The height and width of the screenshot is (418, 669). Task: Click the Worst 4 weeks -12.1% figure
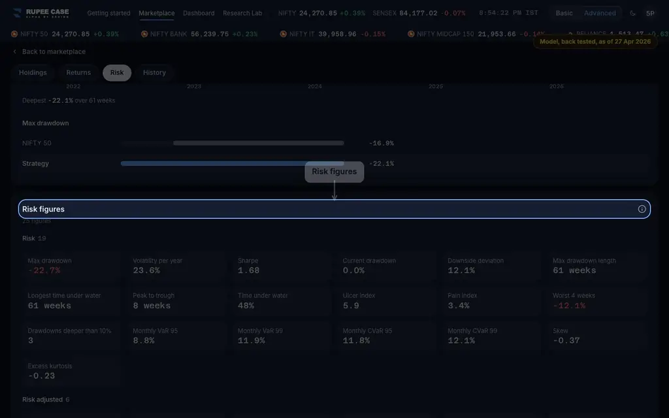[596, 301]
